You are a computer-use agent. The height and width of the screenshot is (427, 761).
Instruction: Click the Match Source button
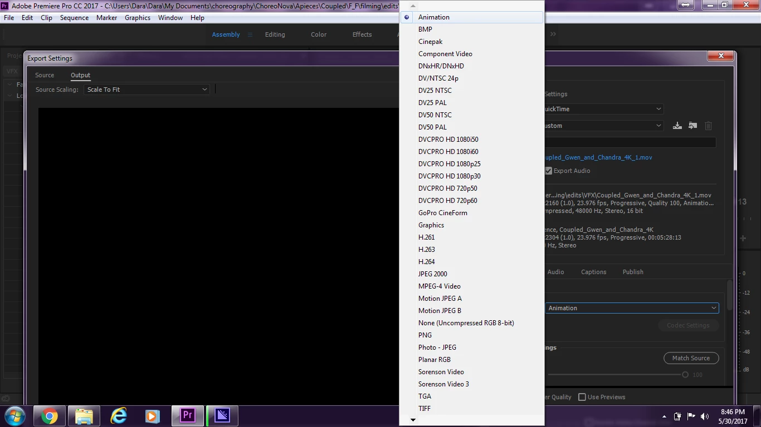point(691,358)
